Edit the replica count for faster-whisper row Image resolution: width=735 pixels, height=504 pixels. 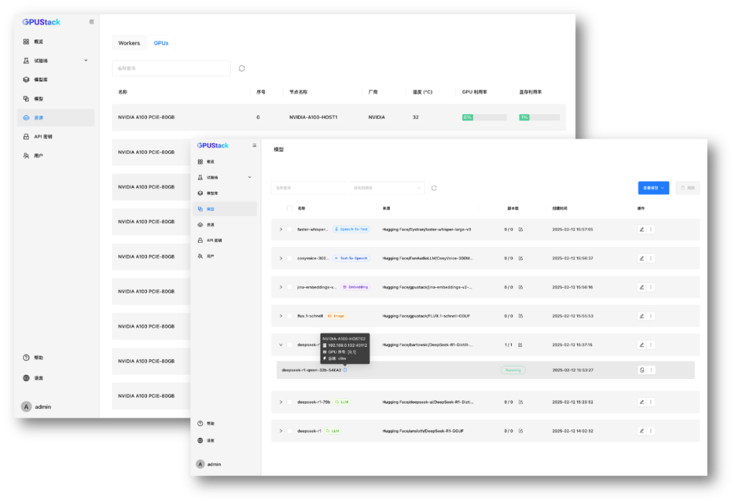(x=521, y=229)
